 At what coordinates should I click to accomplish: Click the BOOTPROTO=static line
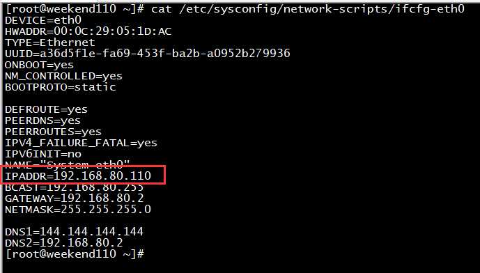(61, 87)
